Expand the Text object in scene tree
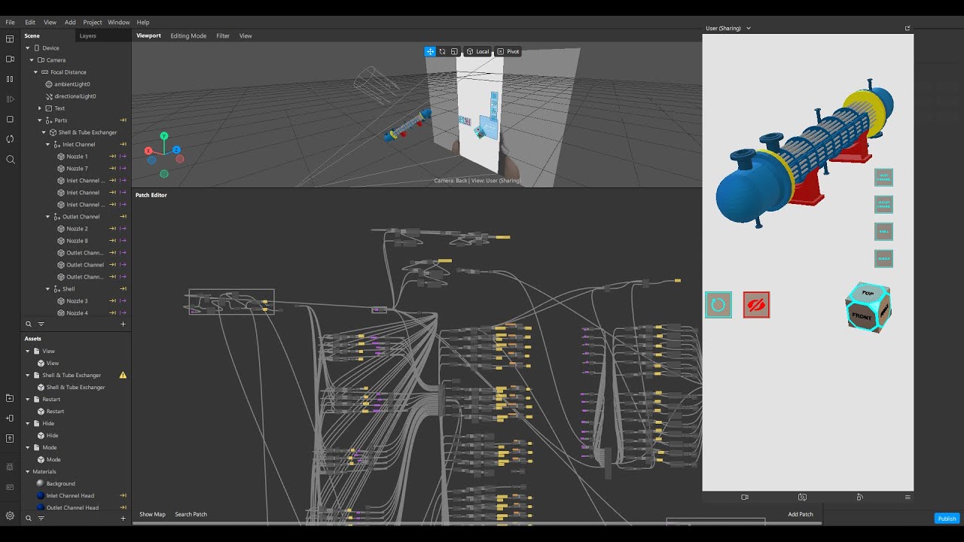Image resolution: width=964 pixels, height=542 pixels. pyautogui.click(x=40, y=108)
